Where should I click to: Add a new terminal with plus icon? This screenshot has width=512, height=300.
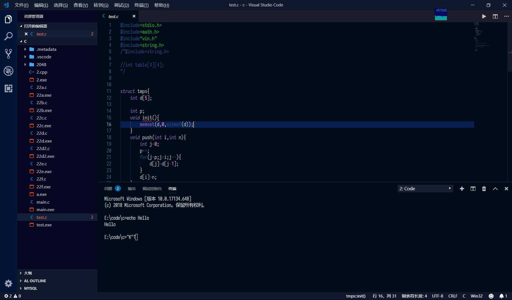click(x=462, y=189)
